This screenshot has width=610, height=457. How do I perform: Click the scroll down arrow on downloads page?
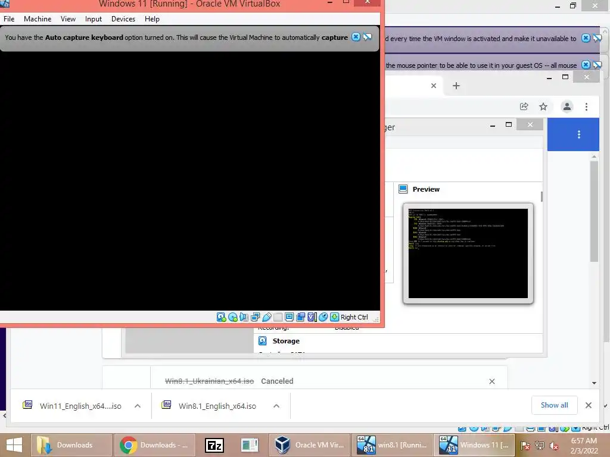(594, 383)
